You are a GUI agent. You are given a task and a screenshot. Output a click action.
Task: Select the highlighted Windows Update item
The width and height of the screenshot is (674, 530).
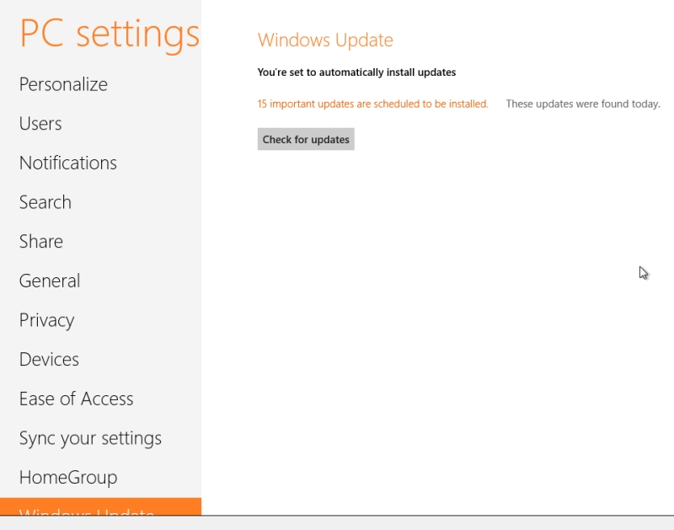pos(100,506)
